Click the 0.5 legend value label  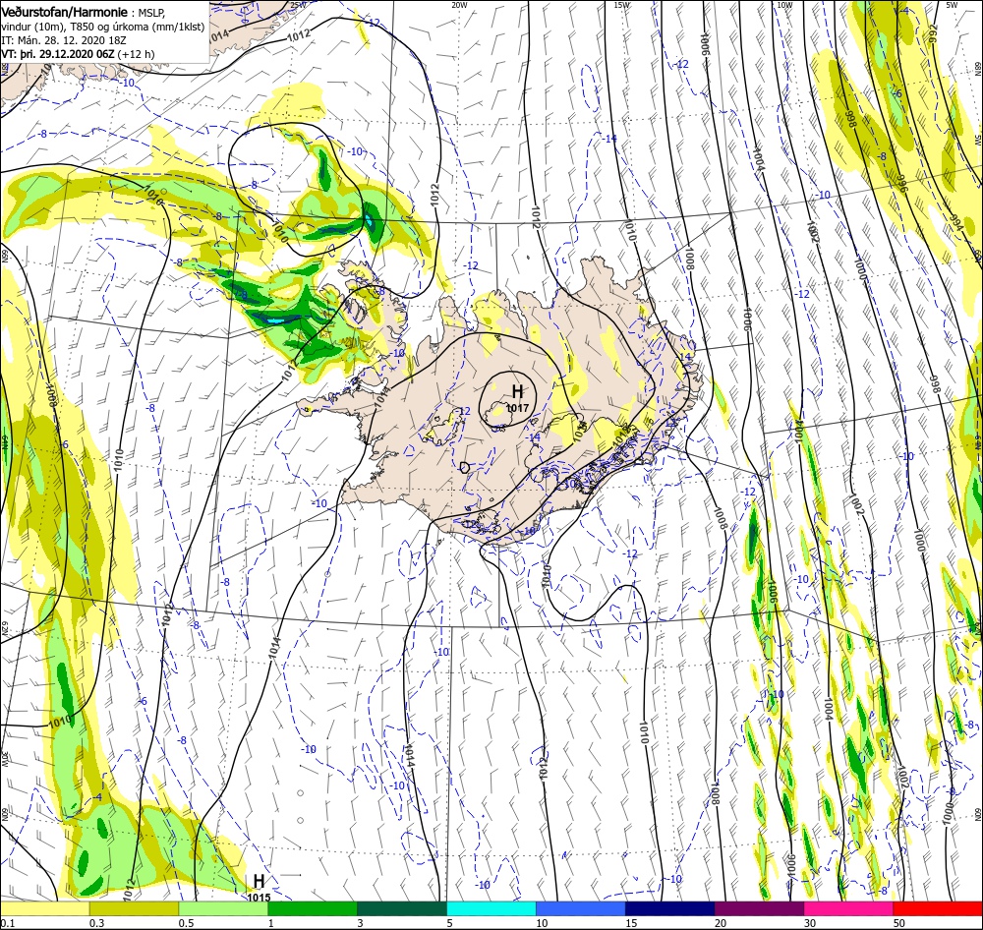(x=186, y=923)
